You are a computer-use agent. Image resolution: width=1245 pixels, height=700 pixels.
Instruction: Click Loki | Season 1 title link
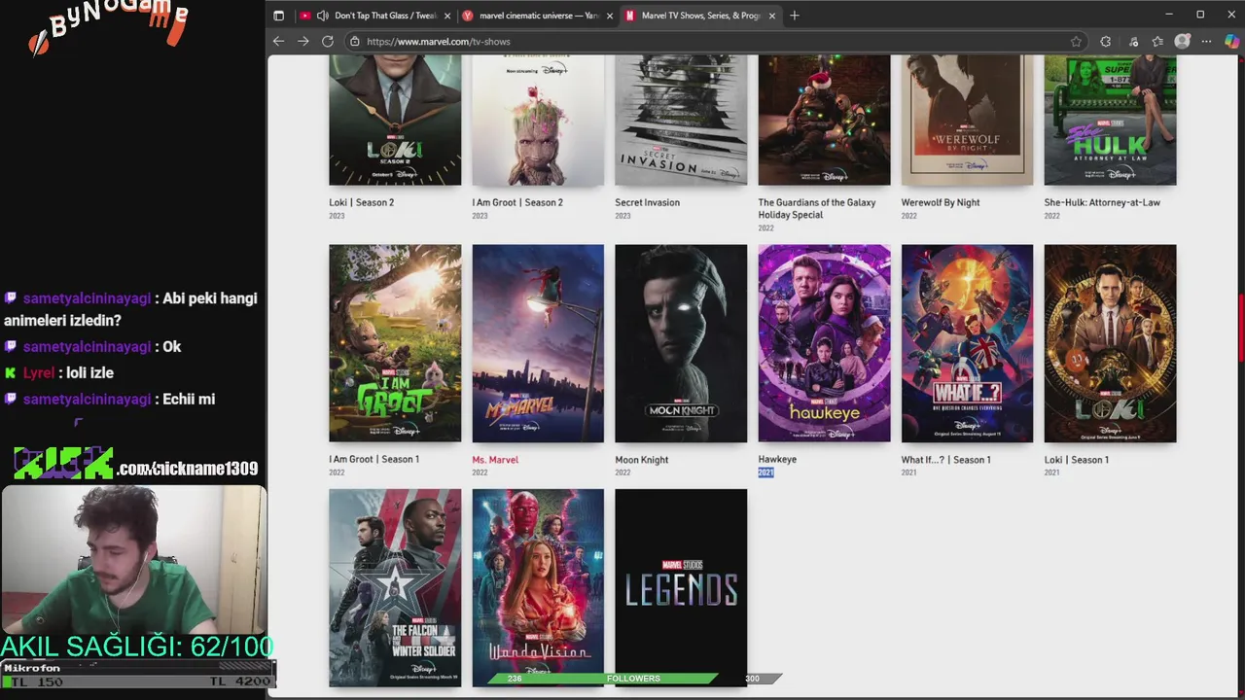[1077, 459]
